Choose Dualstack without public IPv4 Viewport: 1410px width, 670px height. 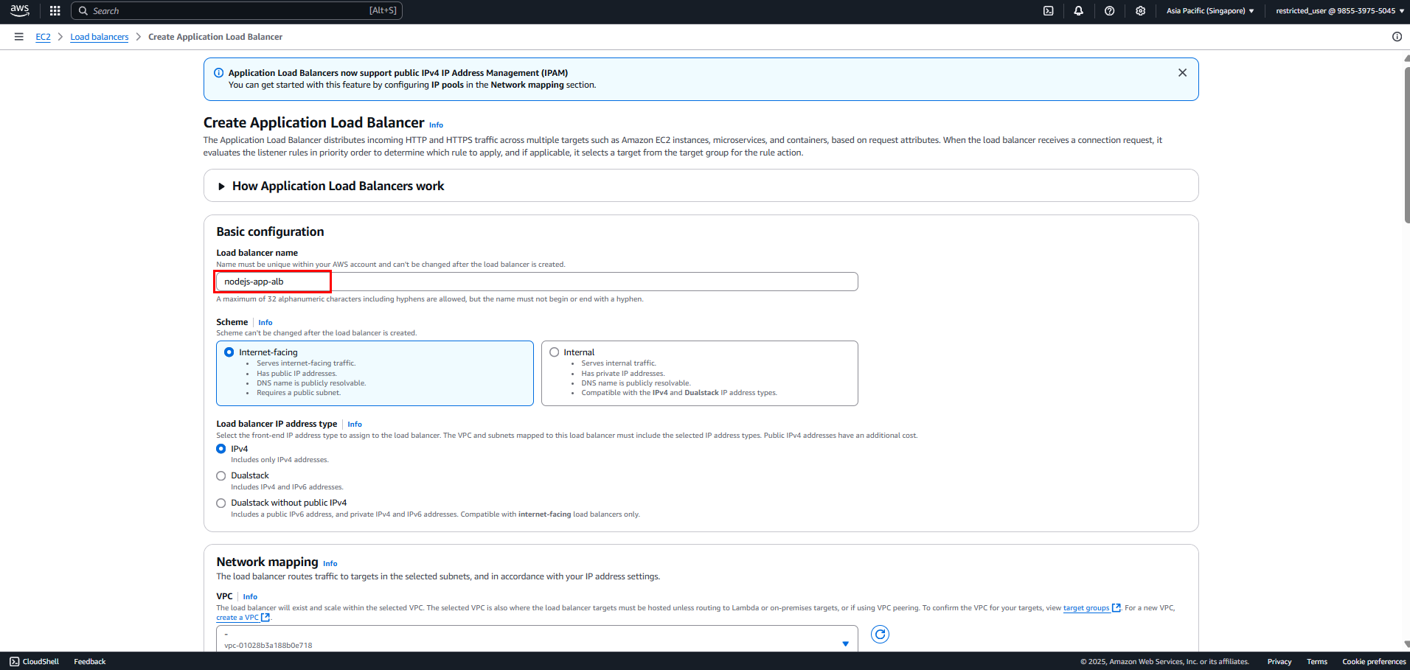[220, 503]
